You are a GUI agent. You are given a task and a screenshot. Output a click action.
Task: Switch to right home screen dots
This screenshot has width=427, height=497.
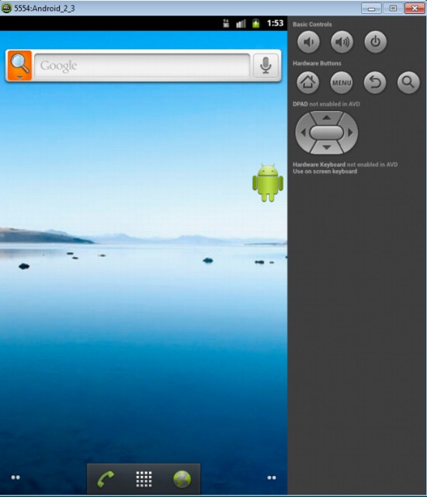(x=272, y=478)
